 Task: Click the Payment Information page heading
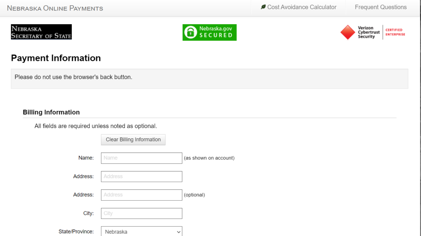[x=56, y=58]
